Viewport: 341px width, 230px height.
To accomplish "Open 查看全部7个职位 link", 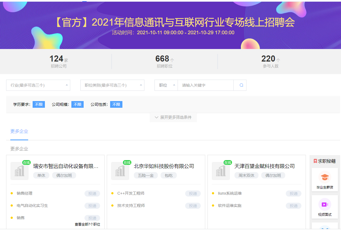I will tap(87, 224).
